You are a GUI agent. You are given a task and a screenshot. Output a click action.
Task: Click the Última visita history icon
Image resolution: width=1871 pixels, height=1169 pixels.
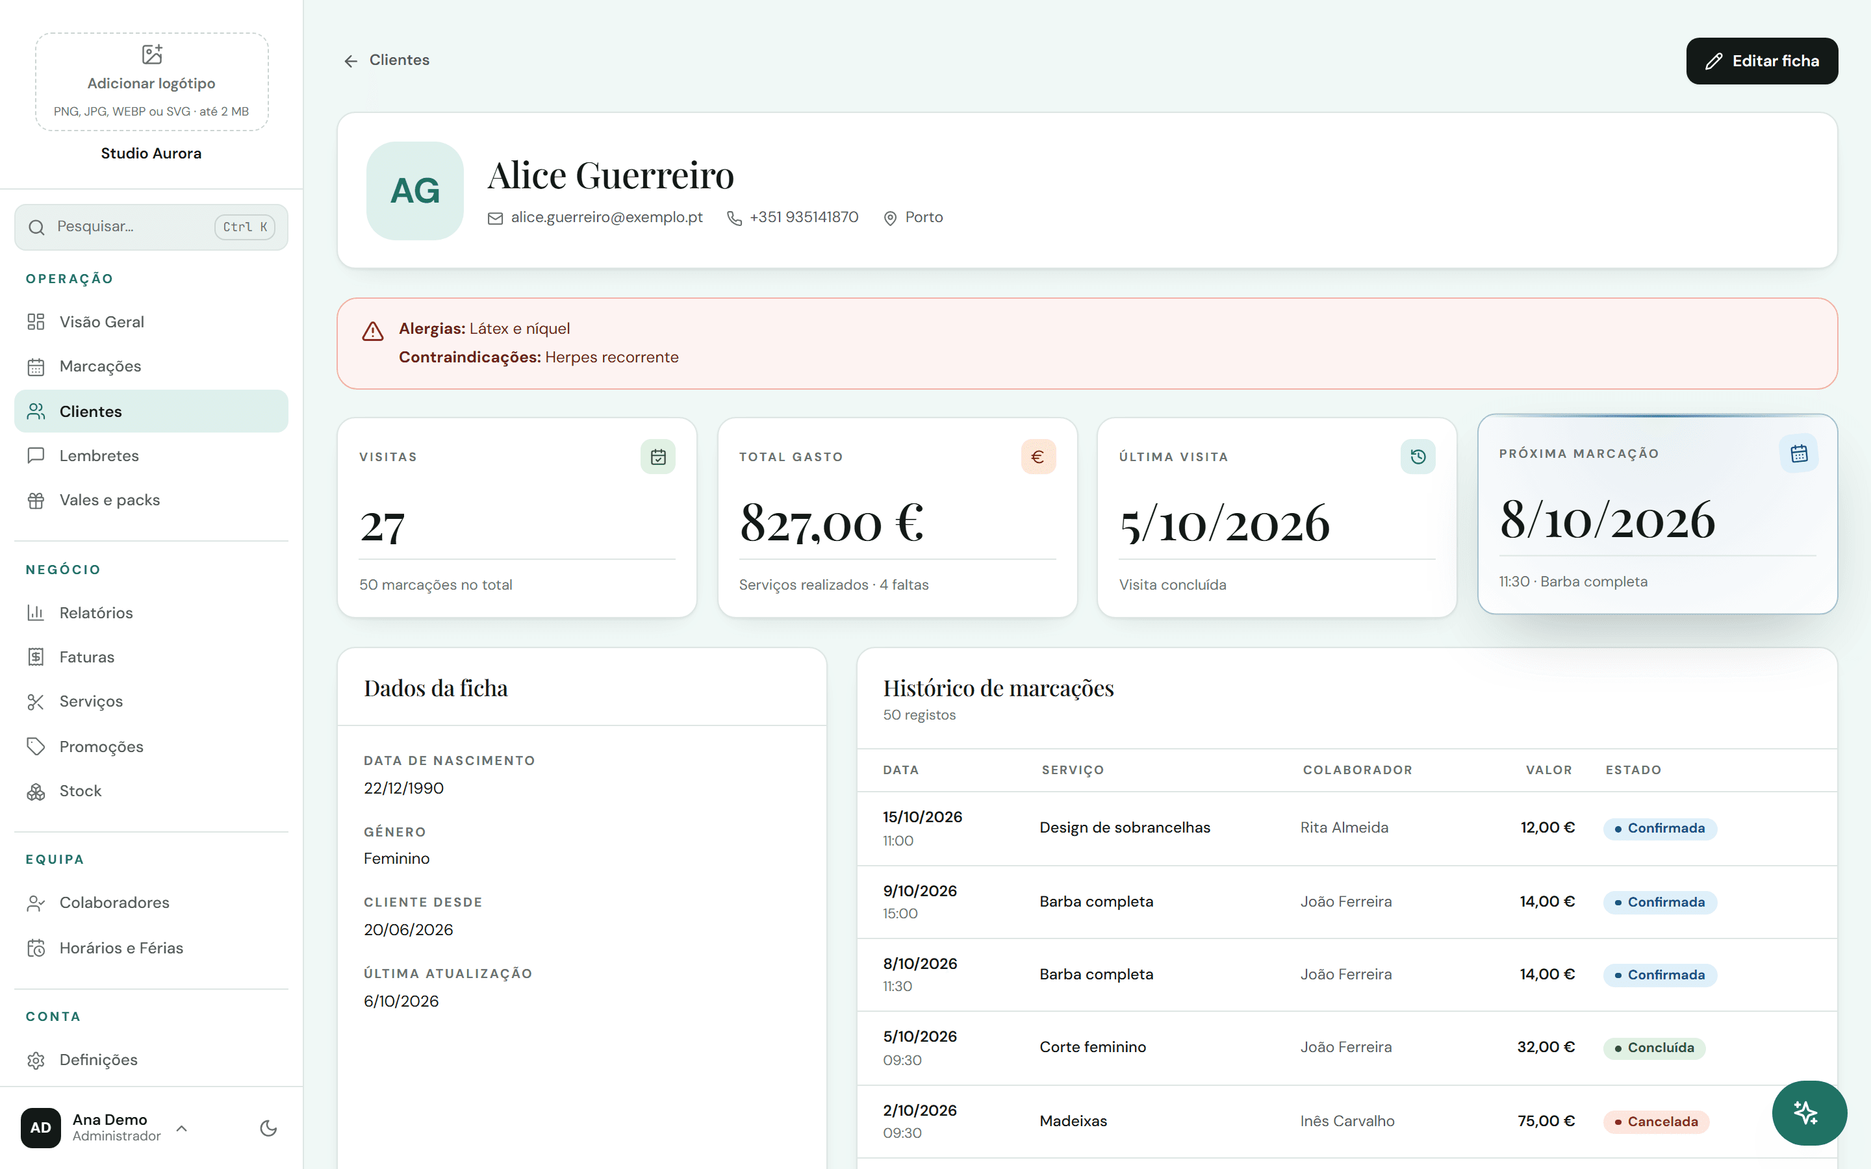[x=1418, y=457]
